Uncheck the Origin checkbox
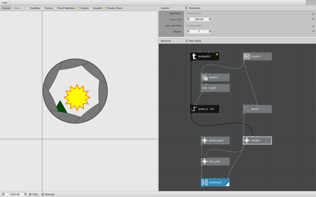This screenshot has width=316, height=197. pyautogui.click(x=78, y=8)
